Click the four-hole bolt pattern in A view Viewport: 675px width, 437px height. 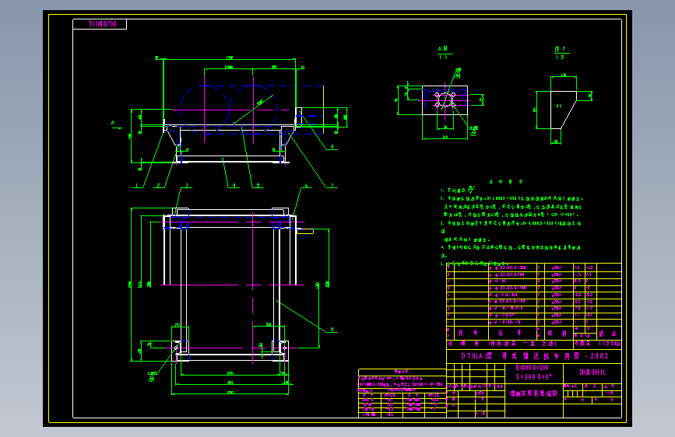click(x=445, y=100)
